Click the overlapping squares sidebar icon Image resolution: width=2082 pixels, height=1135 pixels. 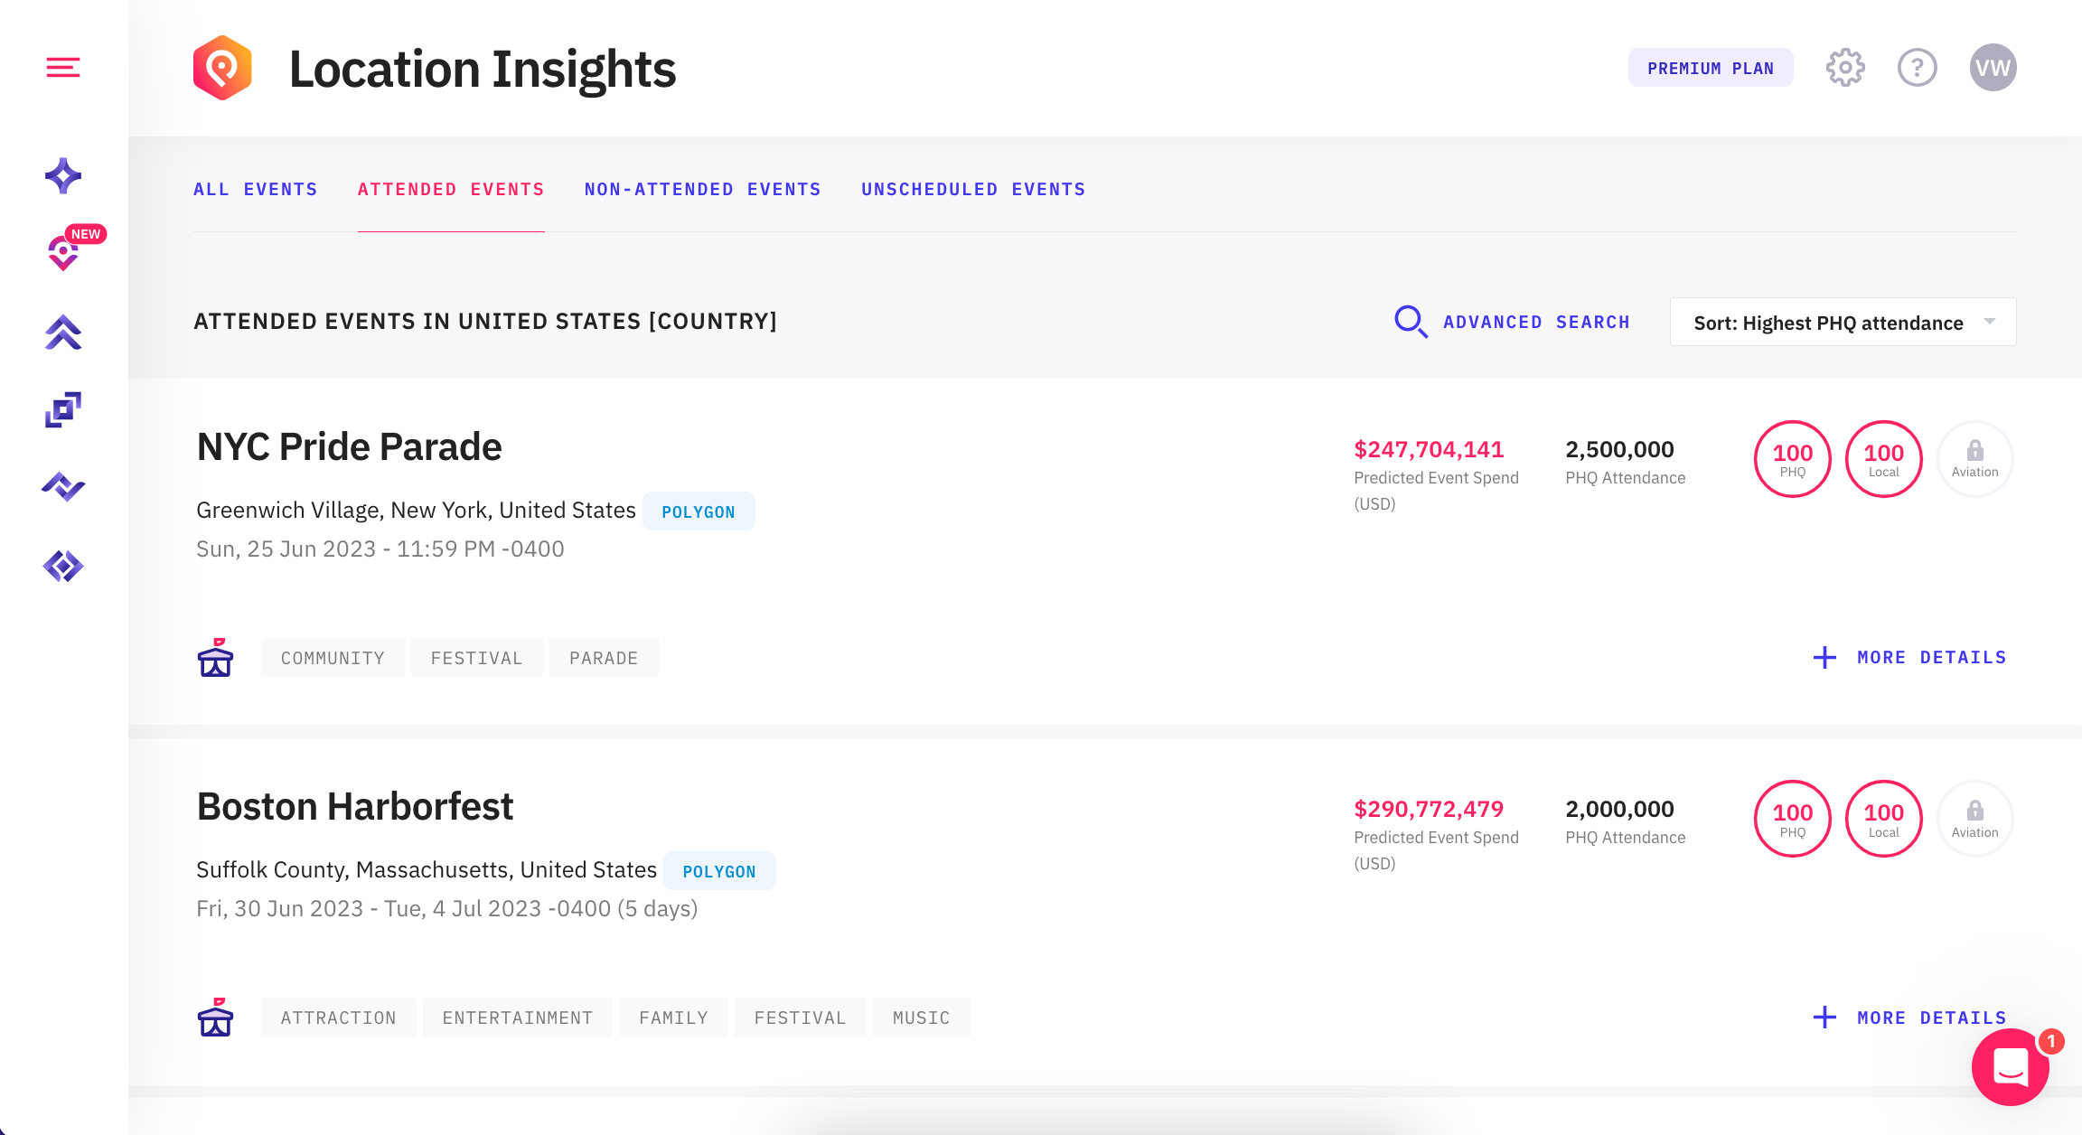(63, 409)
